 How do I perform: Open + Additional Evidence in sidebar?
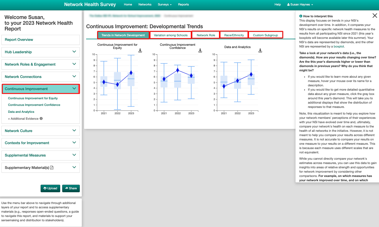[23, 119]
